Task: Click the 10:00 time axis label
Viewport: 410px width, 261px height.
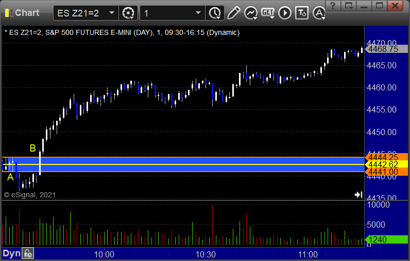Action: click(x=104, y=254)
